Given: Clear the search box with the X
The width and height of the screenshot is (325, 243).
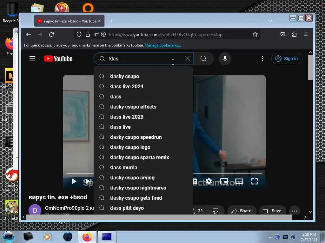Looking at the screenshot, I should [x=188, y=59].
